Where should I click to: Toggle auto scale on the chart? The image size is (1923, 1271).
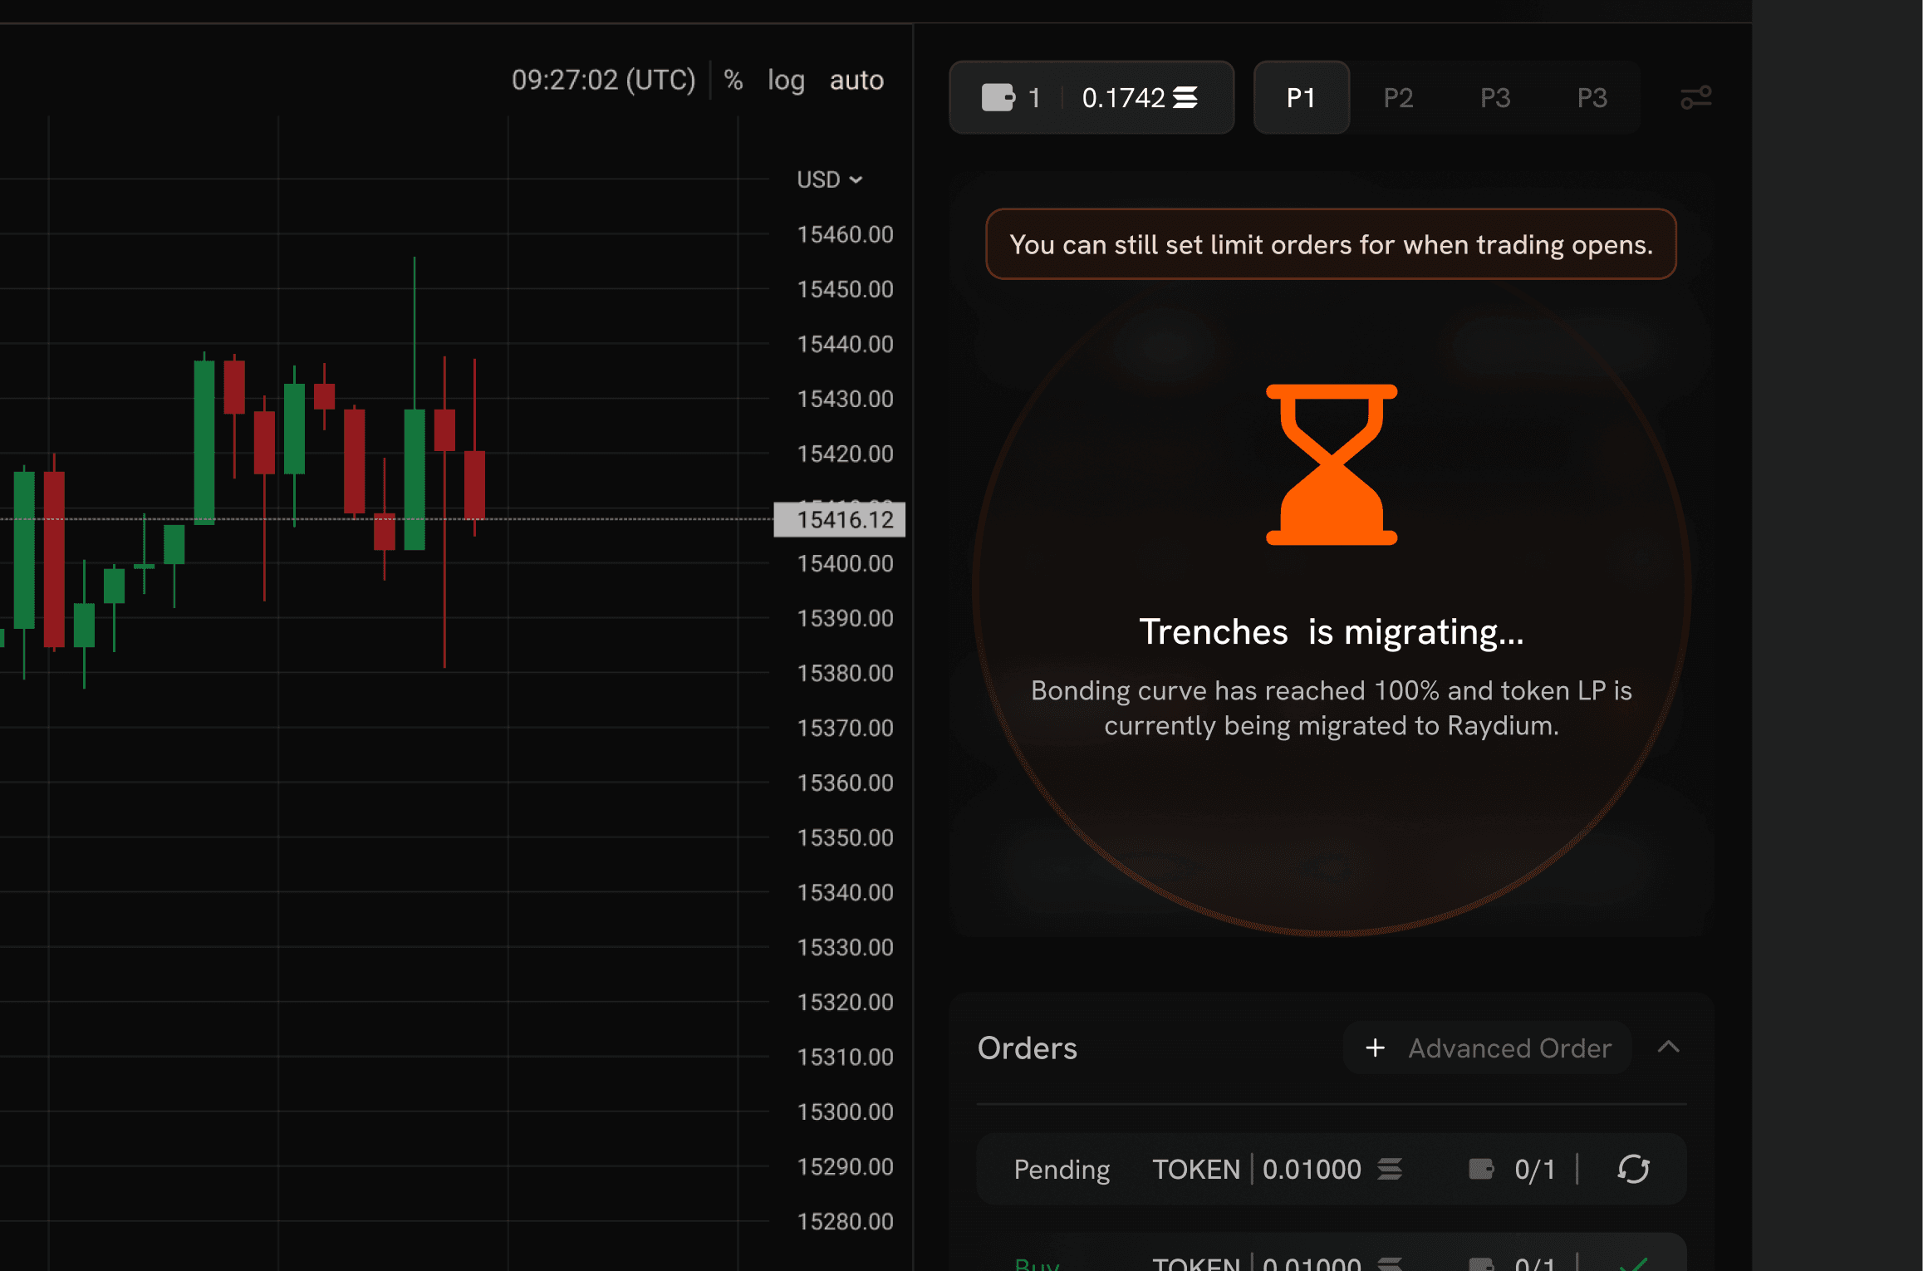[x=856, y=80]
